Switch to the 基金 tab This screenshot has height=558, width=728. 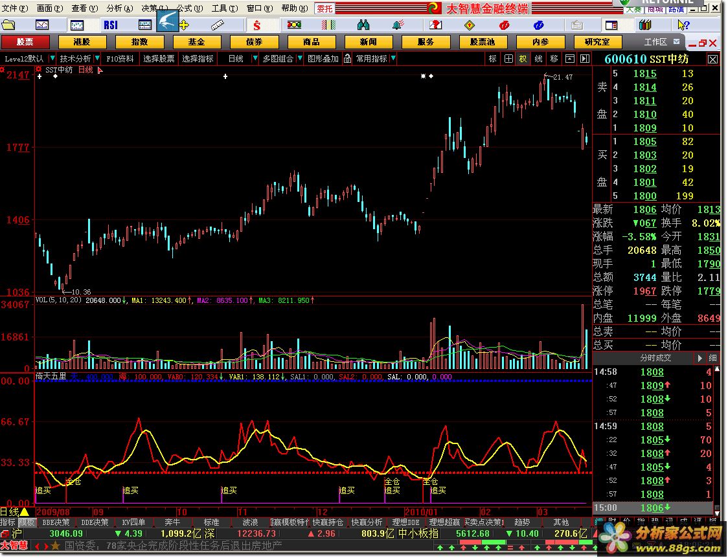click(x=197, y=41)
